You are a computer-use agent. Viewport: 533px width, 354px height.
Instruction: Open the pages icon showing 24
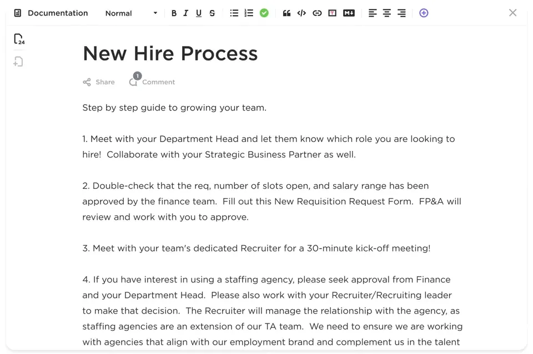(x=19, y=39)
